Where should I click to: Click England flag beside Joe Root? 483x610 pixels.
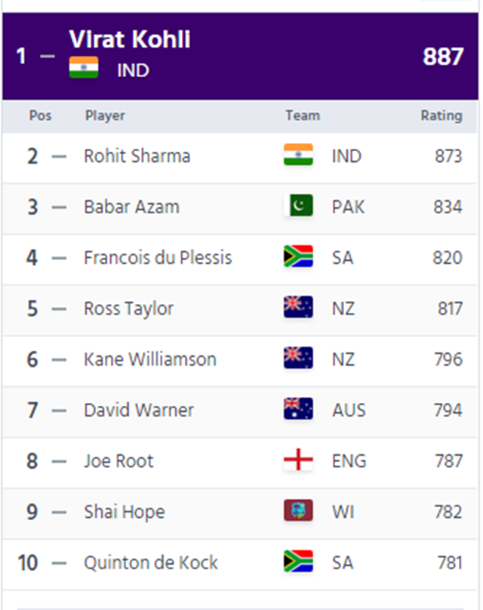pyautogui.click(x=298, y=460)
